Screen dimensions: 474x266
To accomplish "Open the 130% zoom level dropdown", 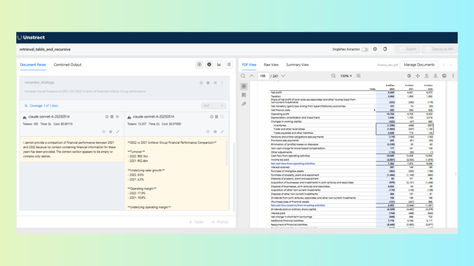I will click(345, 76).
